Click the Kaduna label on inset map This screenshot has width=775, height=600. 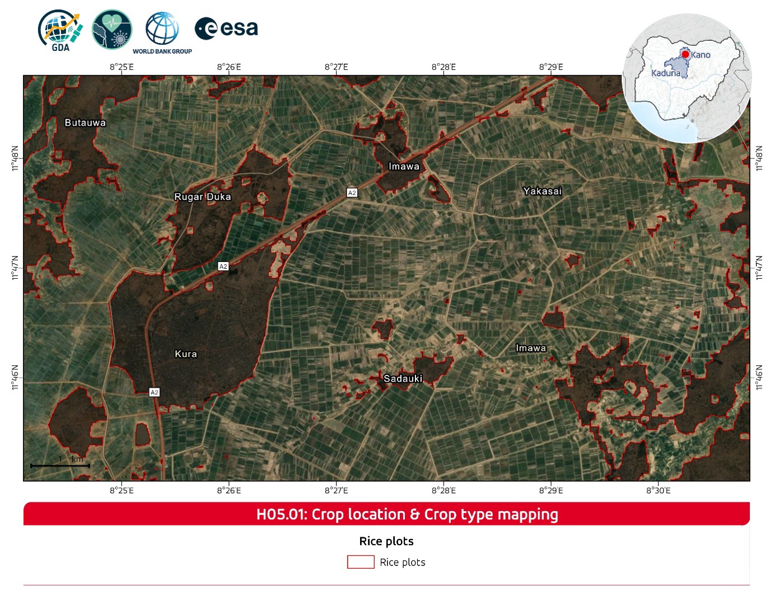pyautogui.click(x=666, y=73)
